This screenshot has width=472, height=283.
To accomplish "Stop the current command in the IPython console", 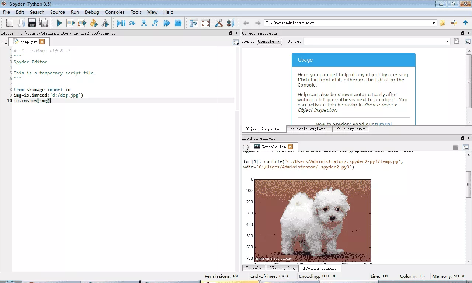I will click(x=455, y=147).
